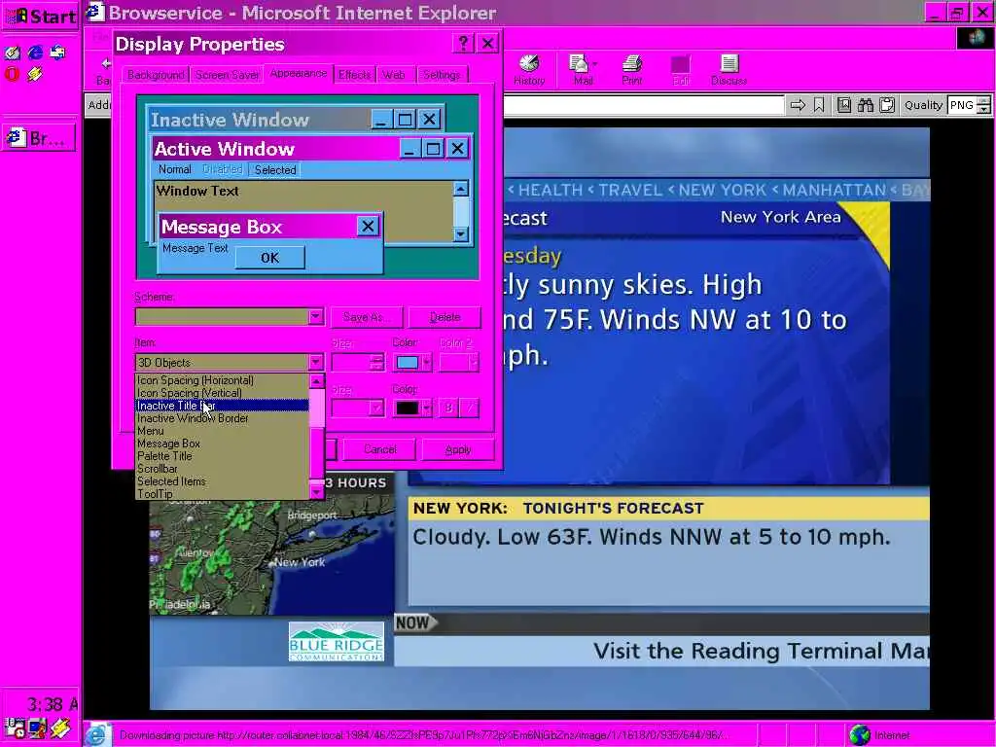Select ToolTip in the item list
The width and height of the screenshot is (996, 747).
223,493
